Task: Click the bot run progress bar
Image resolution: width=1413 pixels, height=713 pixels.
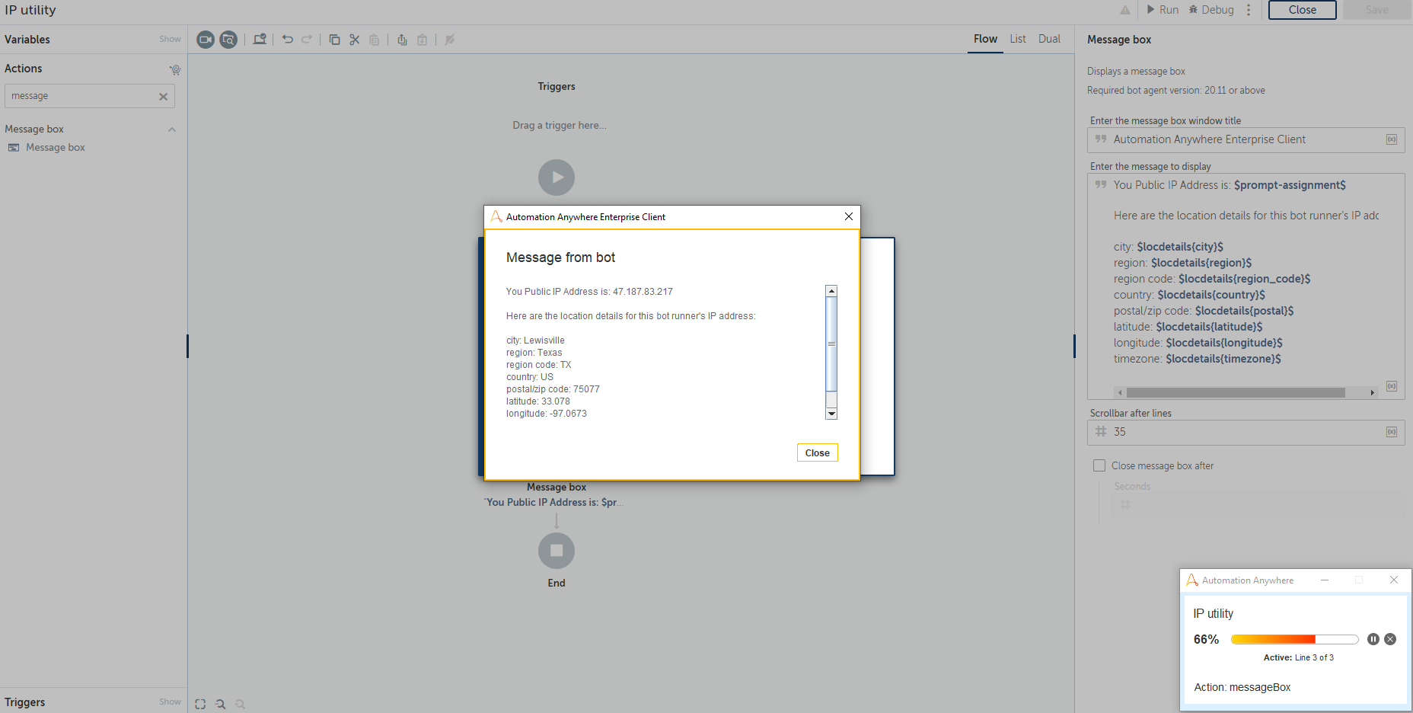Action: 1294,639
